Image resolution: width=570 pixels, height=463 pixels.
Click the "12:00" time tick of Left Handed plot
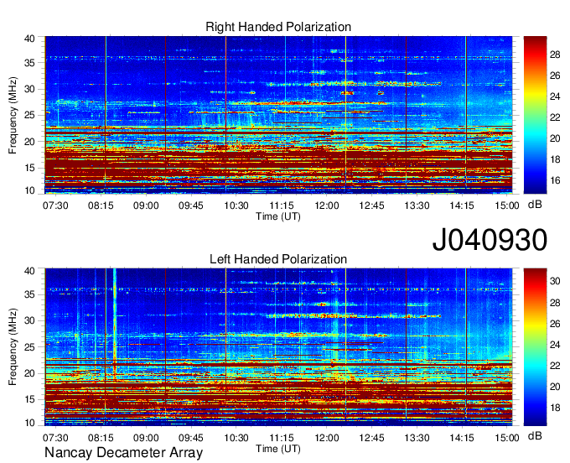pos(326,438)
